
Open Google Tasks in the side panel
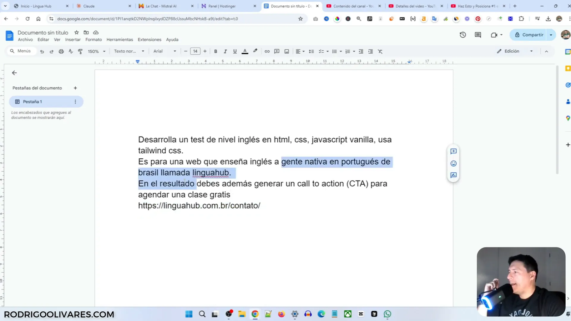567,85
